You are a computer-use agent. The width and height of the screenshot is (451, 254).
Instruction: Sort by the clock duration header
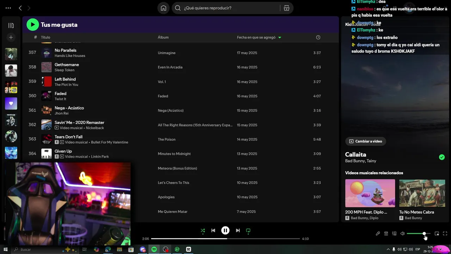318,37
